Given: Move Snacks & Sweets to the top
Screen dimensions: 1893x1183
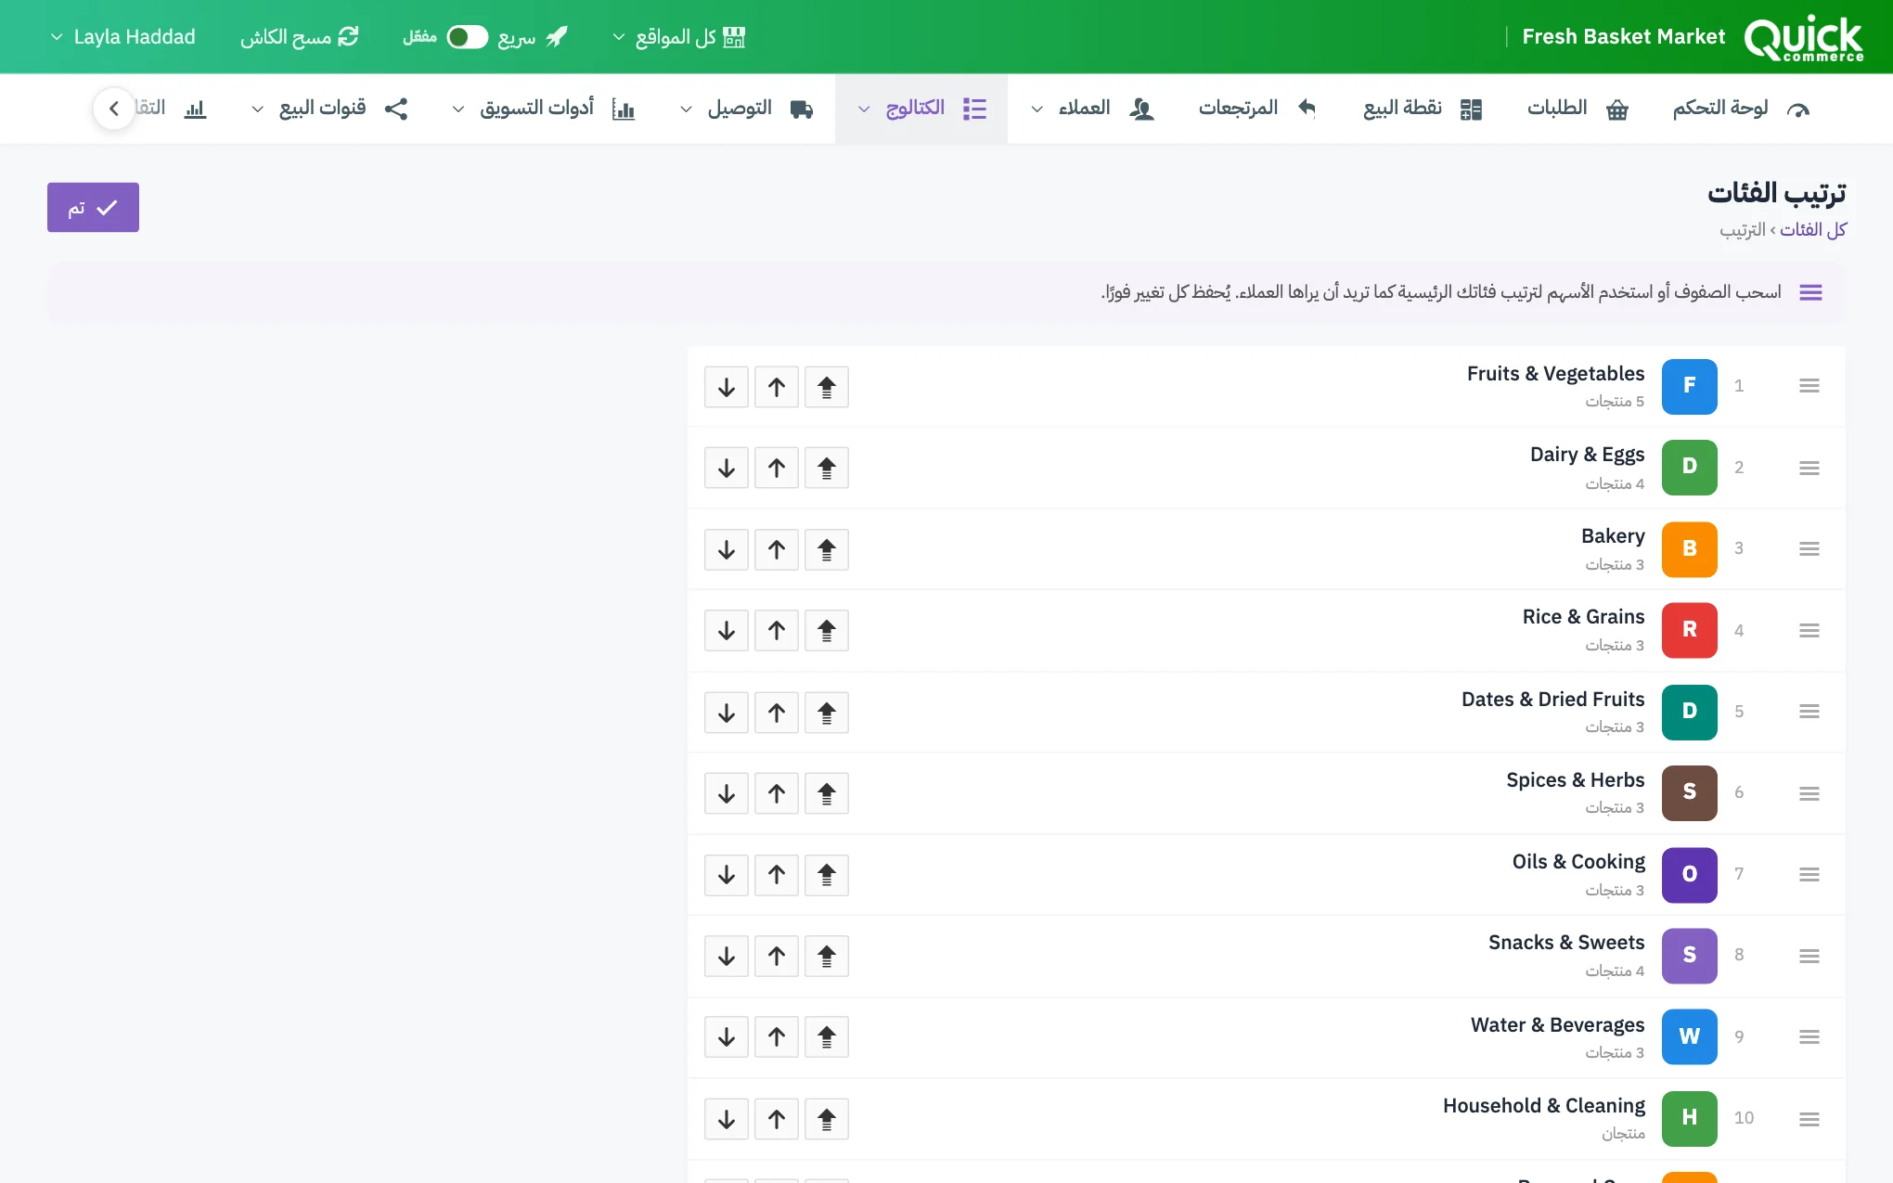Looking at the screenshot, I should point(826,956).
